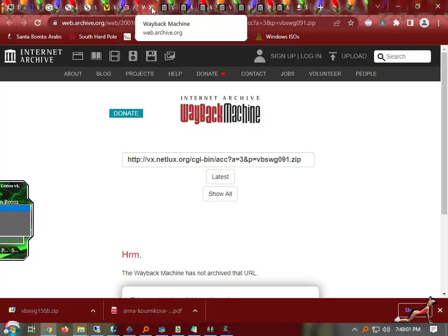Open the HELP menu item

pyautogui.click(x=175, y=73)
